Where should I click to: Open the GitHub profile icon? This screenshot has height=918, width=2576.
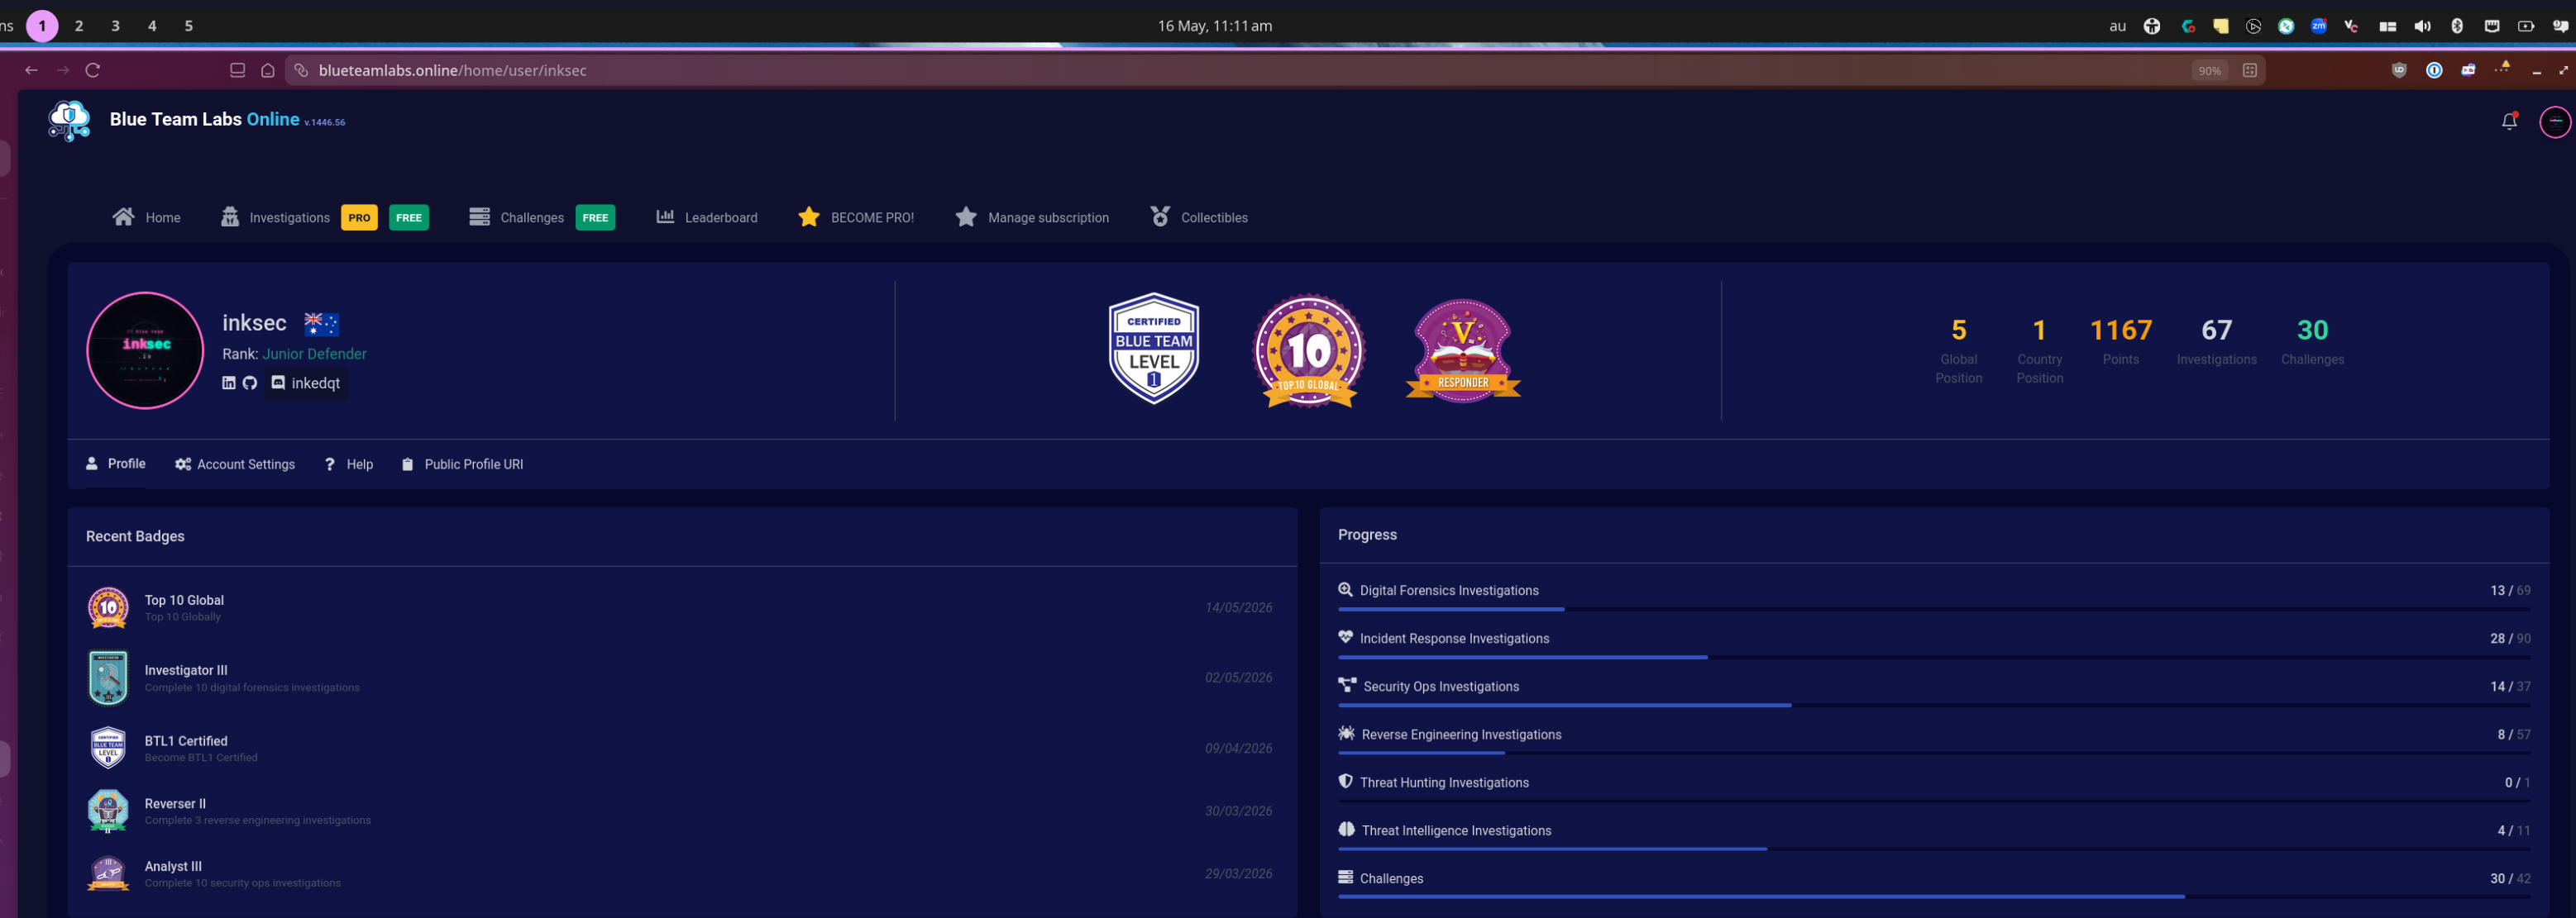(x=250, y=383)
